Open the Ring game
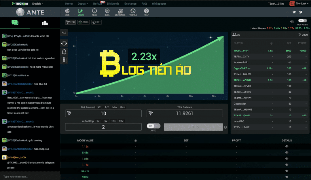The width and height of the screenshot is (311, 180). click(x=94, y=12)
